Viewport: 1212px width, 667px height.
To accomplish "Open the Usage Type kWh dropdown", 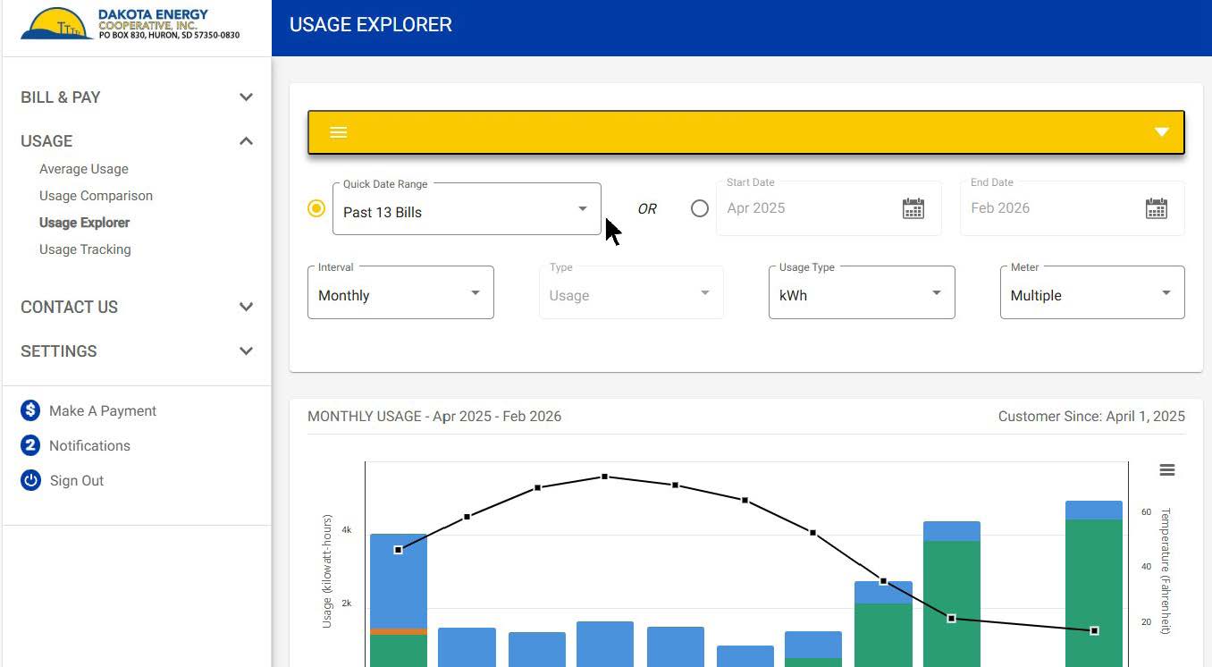I will (861, 294).
